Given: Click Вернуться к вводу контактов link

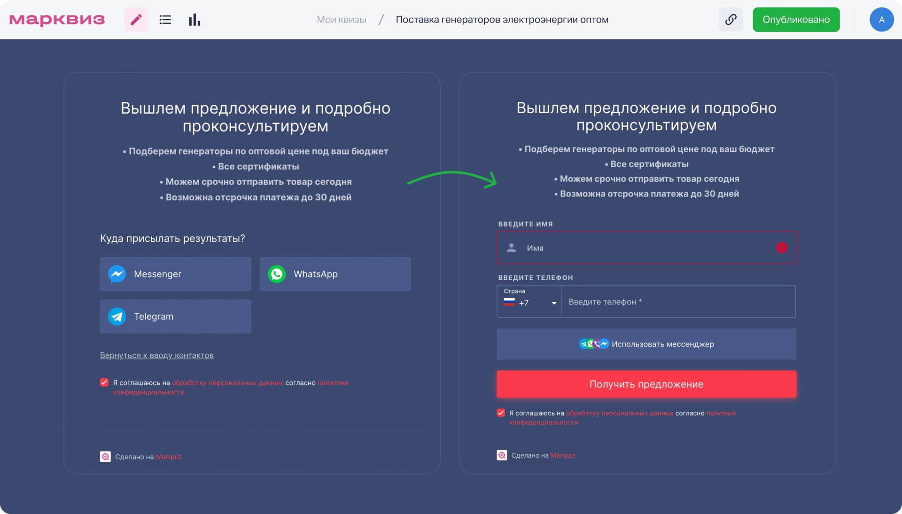Looking at the screenshot, I should coord(156,355).
